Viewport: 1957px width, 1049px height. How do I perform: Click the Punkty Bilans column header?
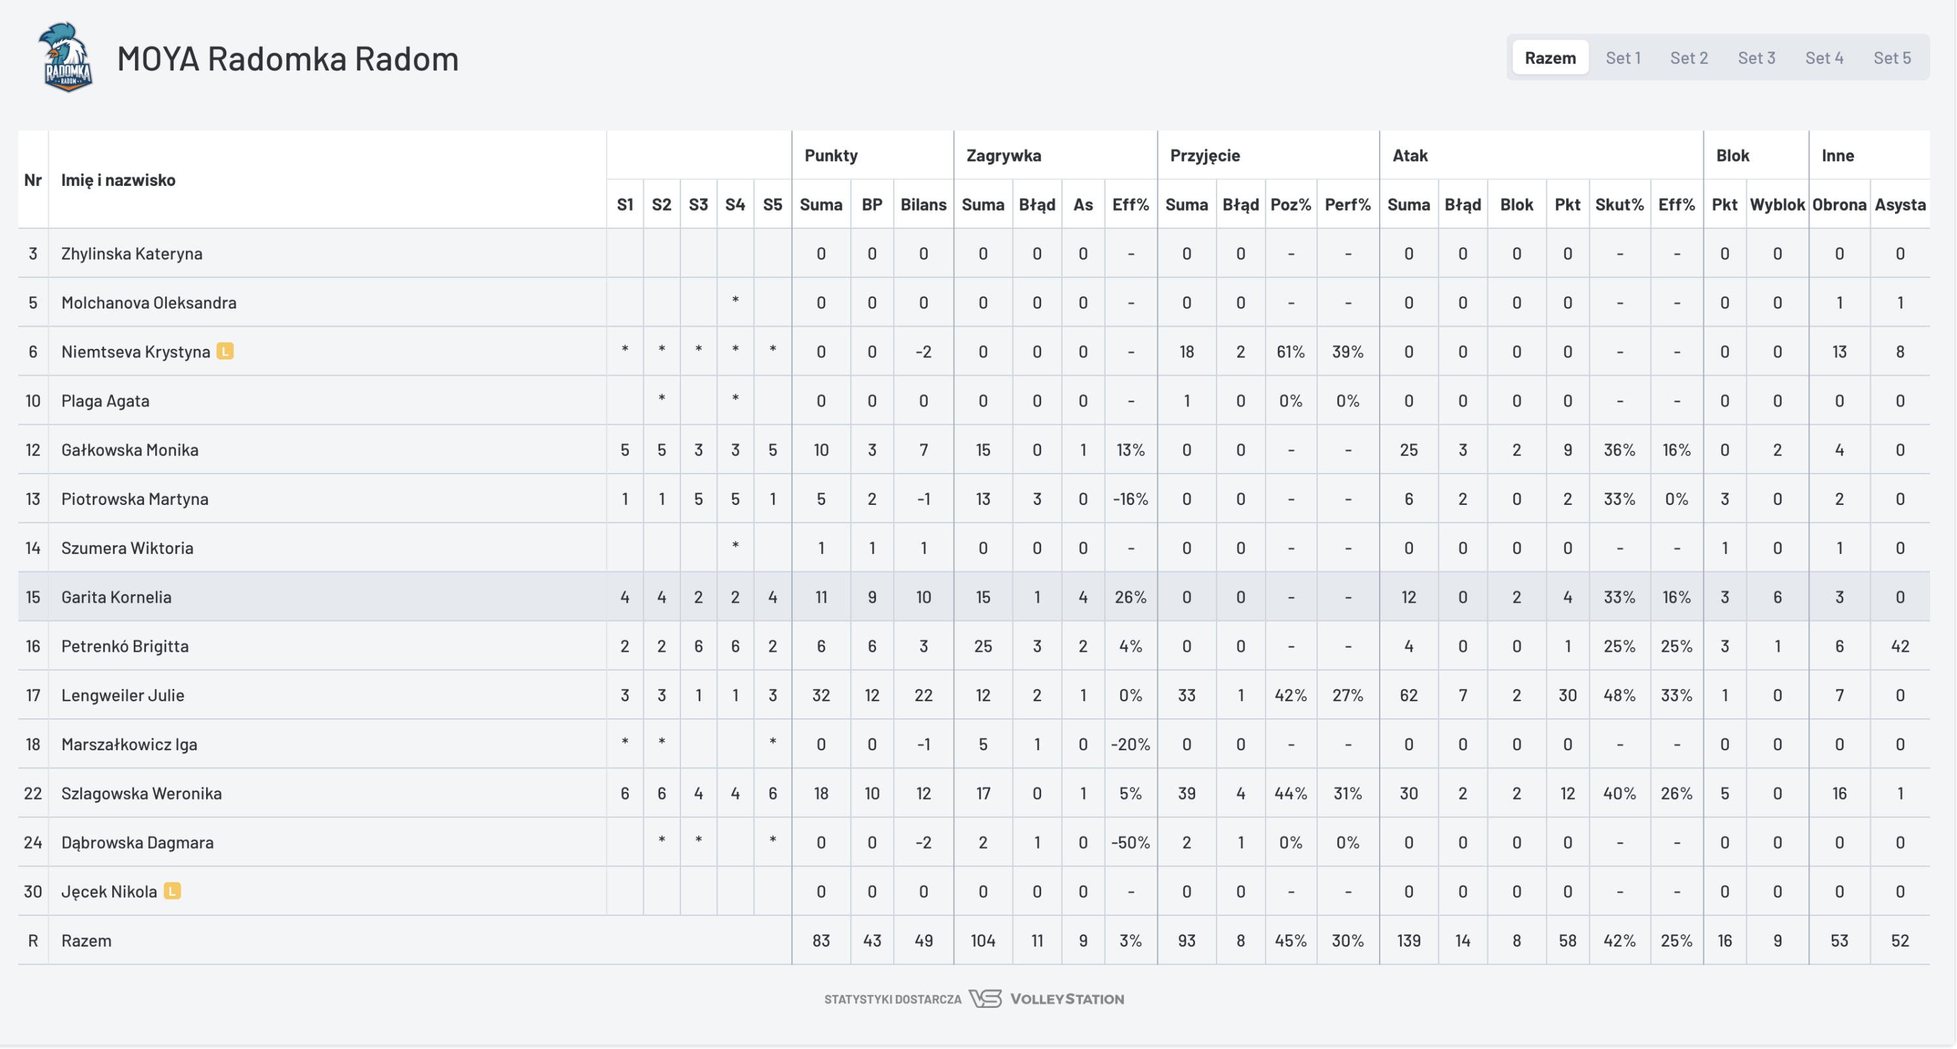[x=923, y=204]
